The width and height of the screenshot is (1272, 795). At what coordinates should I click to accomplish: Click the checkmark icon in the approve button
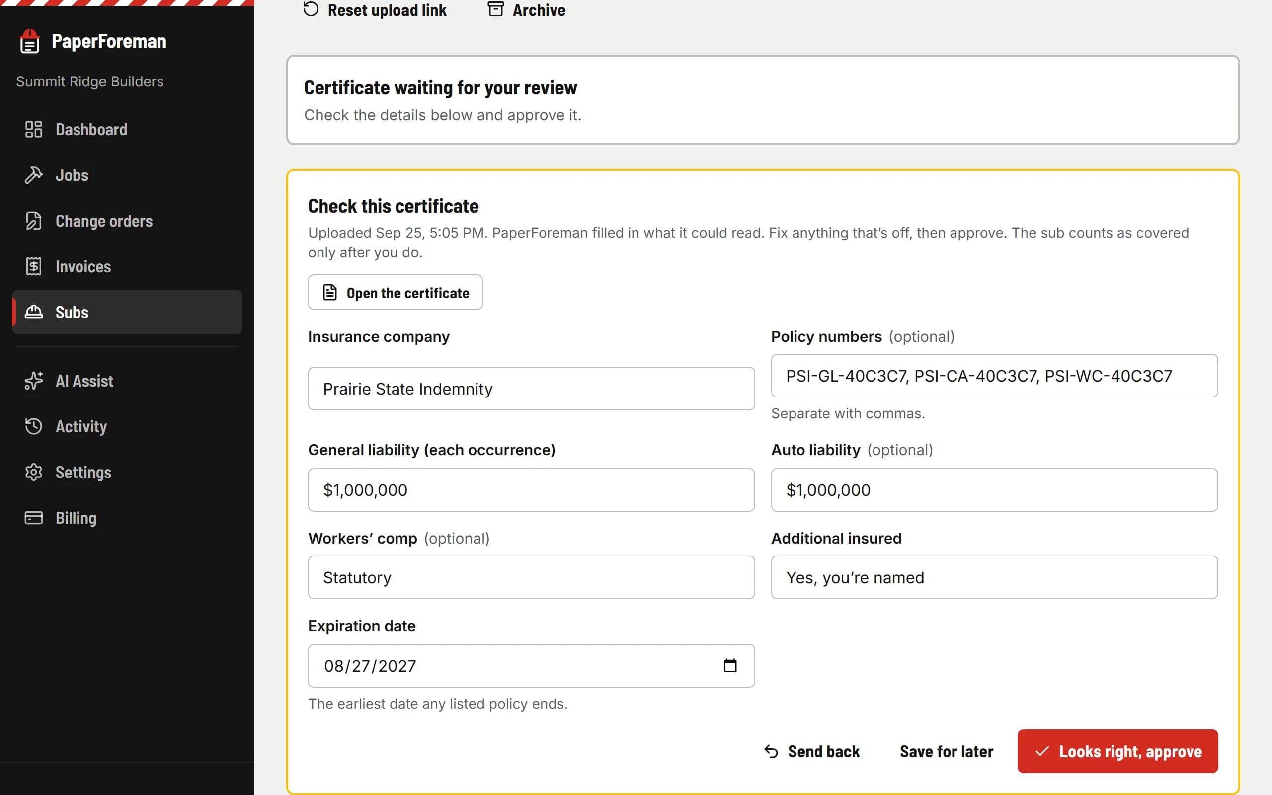[1042, 751]
